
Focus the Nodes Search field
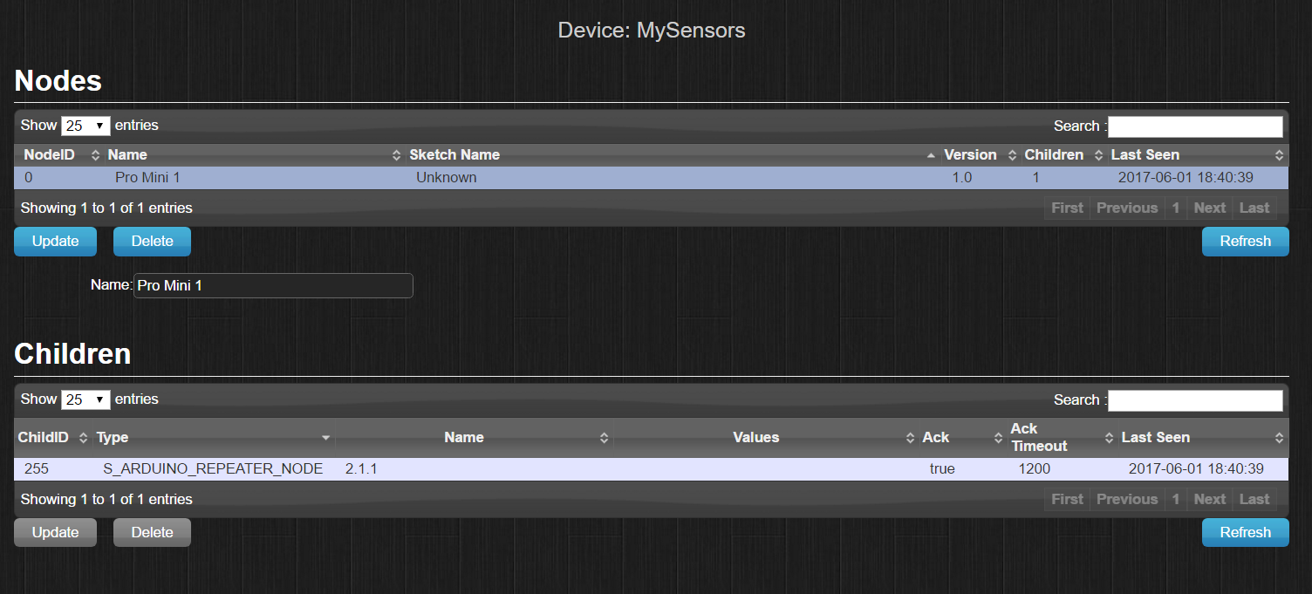(1195, 126)
